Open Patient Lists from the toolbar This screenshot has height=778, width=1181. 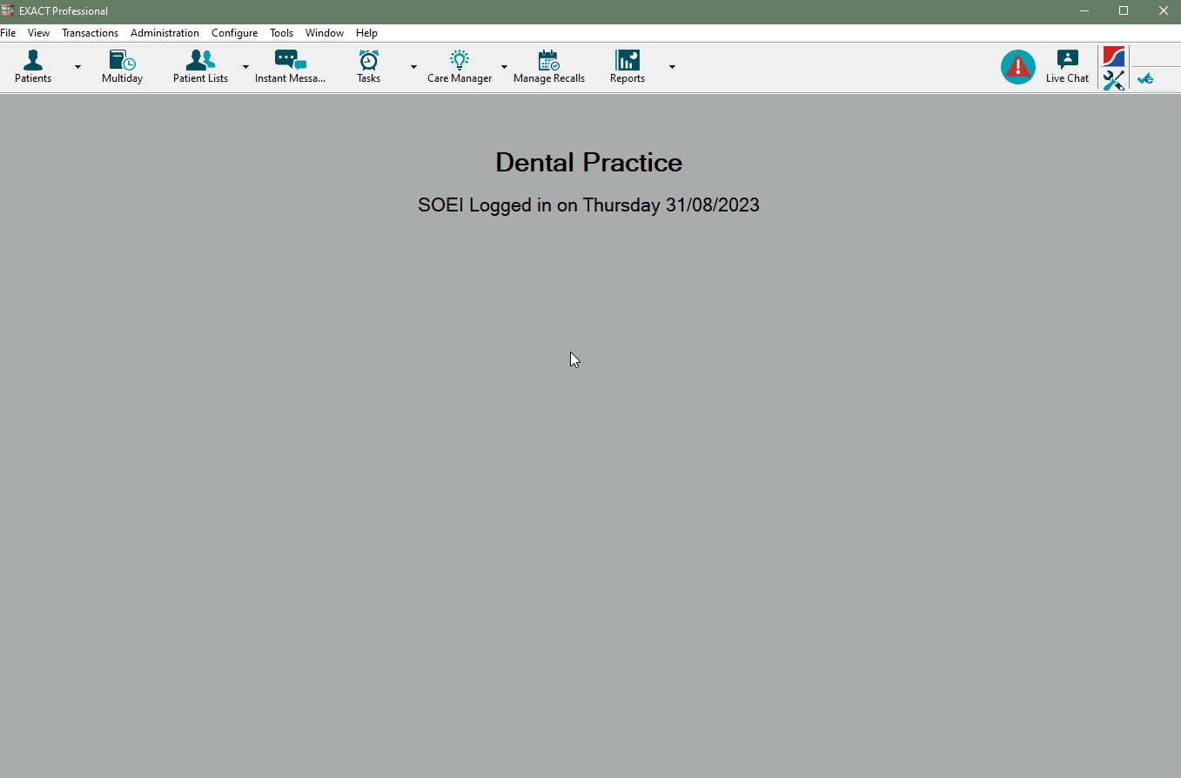click(x=200, y=67)
